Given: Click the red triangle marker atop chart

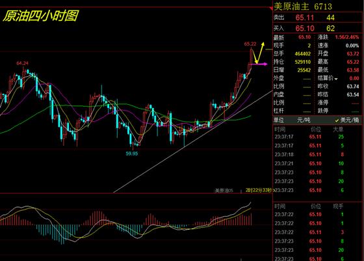Looking at the screenshot, I should [271, 8].
